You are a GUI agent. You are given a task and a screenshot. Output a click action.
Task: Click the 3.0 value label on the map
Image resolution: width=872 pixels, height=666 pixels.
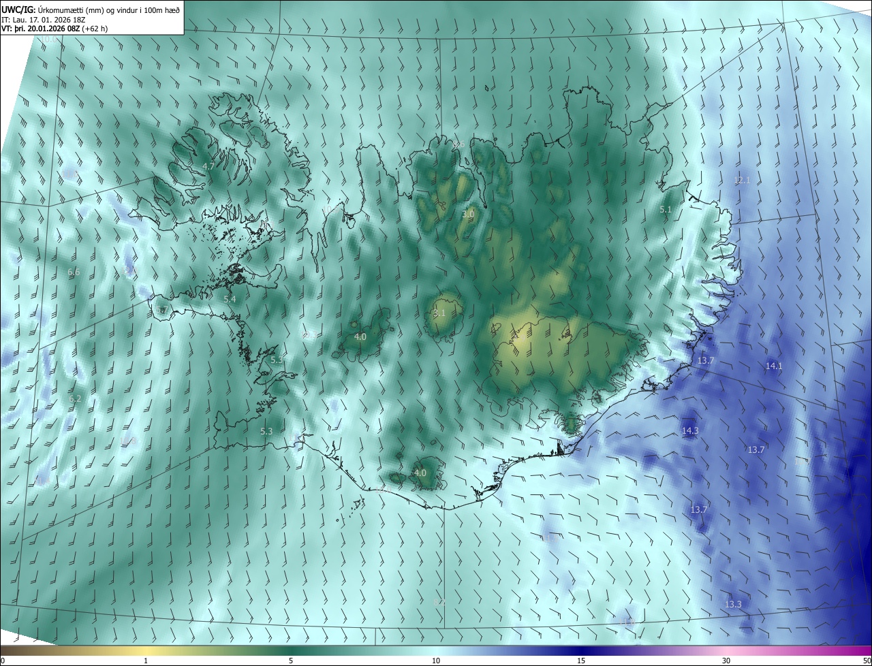pyautogui.click(x=468, y=214)
